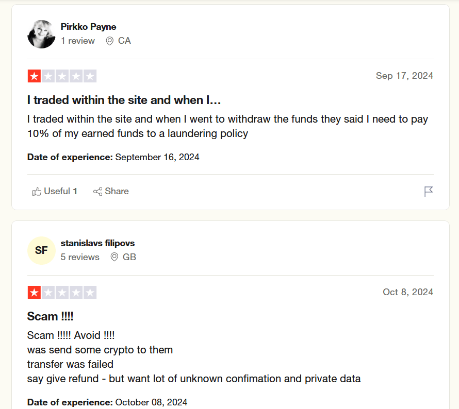The height and width of the screenshot is (409, 459).
Task: Open the review titled 'Scam !!!!'
Action: tap(51, 316)
